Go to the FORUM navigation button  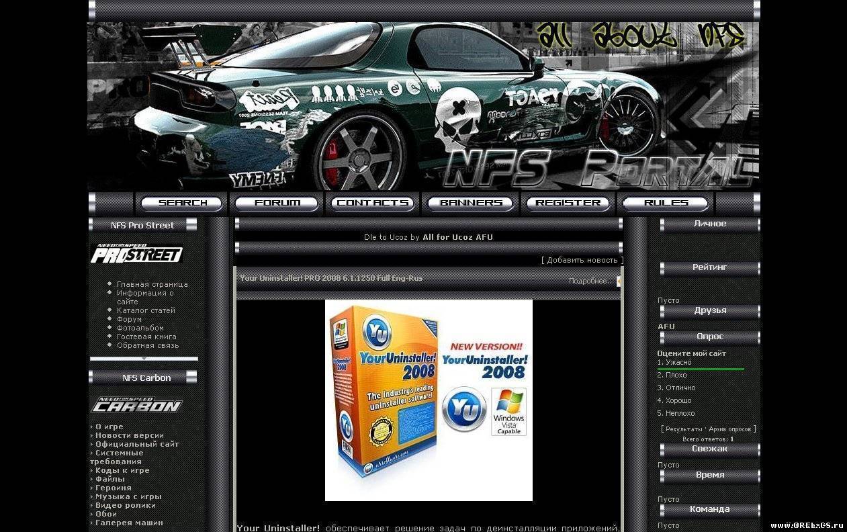click(x=277, y=203)
